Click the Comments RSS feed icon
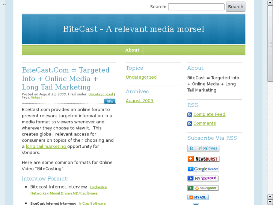The width and height of the screenshot is (273, 205). pos(190,124)
